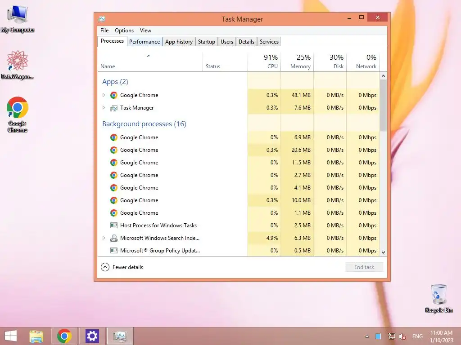Viewport: 461px width, 345px height.
Task: Click the 7.6 MB memory cell
Action: click(x=297, y=108)
